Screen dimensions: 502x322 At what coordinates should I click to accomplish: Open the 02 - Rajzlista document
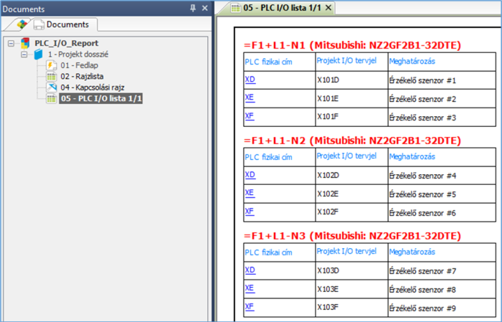click(82, 77)
